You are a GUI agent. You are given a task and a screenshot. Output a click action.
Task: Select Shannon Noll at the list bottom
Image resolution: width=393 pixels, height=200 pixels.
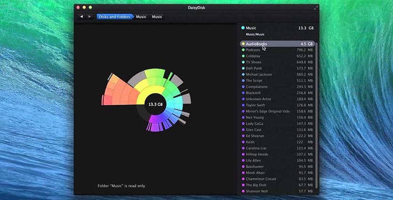(256, 191)
